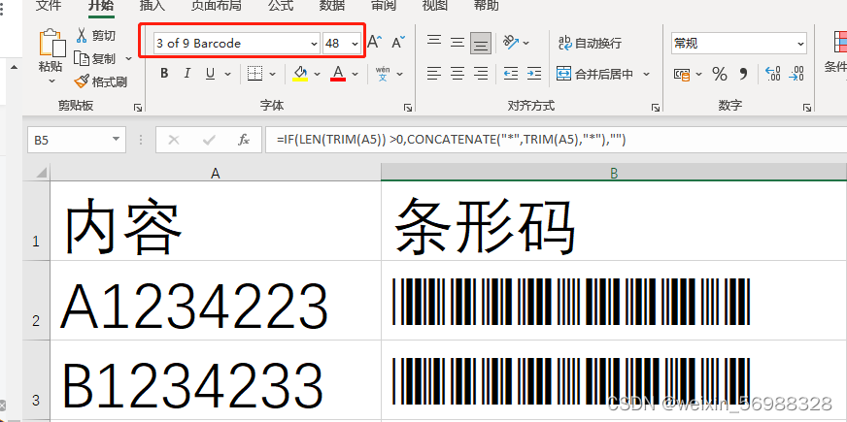847x422 pixels.
Task: Select middle vertical alignment
Action: click(x=457, y=42)
